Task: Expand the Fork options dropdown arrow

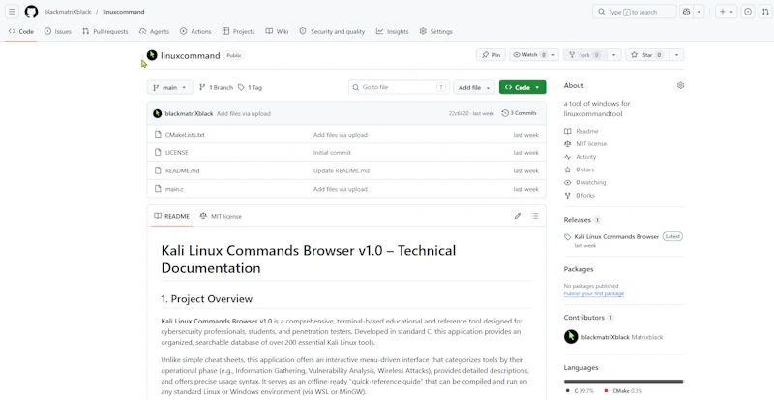Action: (x=613, y=55)
